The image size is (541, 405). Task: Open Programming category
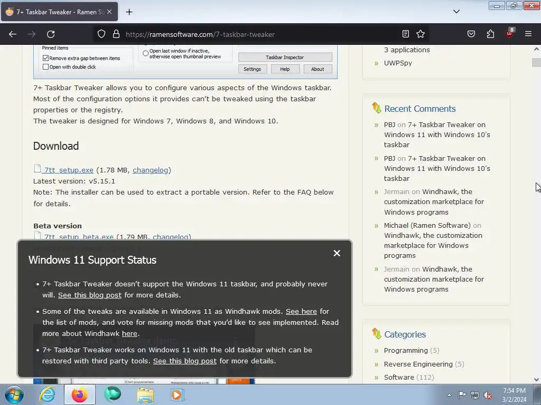tap(406, 351)
